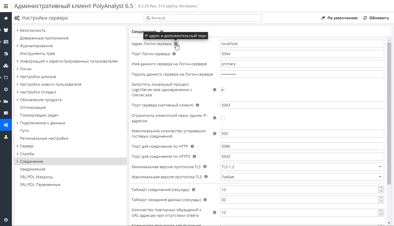Click the Пароль данного сервера password field
This screenshot has width=394, height=226.
(302, 74)
